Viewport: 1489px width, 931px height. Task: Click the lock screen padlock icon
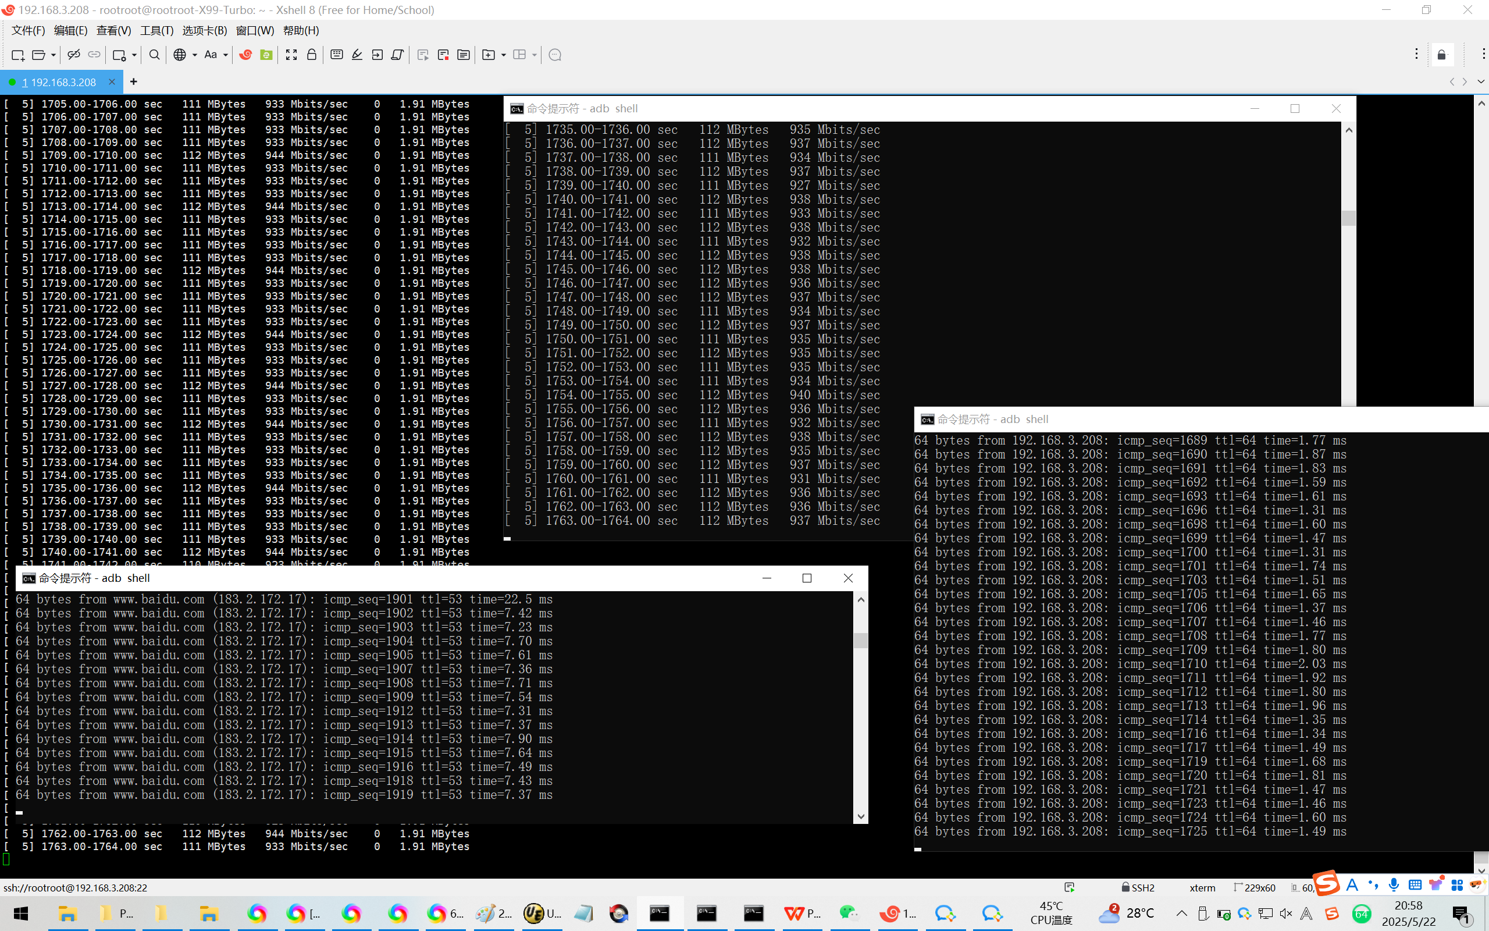click(x=312, y=55)
